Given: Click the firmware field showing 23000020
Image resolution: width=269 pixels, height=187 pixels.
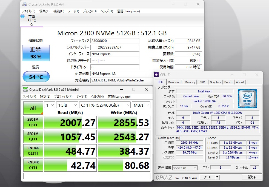Looking at the screenshot, I should (x=115, y=41).
